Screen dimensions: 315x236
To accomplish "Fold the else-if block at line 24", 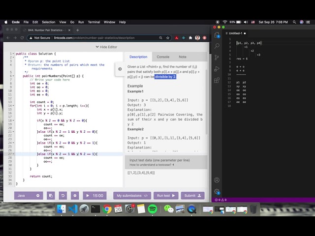I will (13, 143).
